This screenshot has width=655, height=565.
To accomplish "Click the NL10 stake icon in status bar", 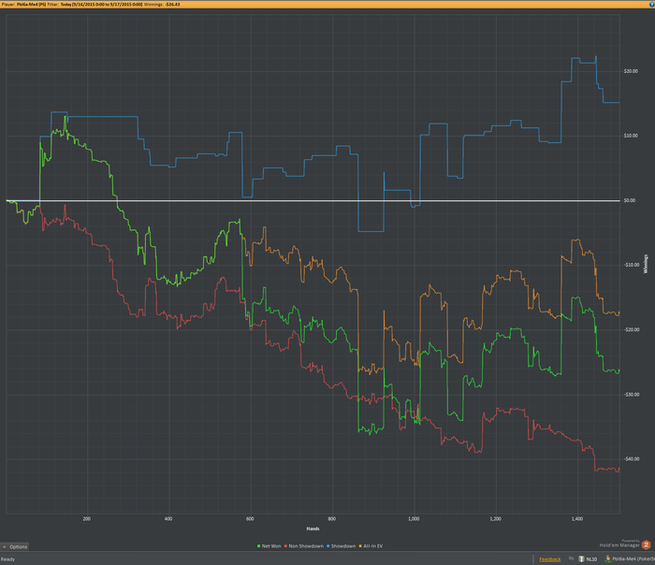I will coord(581,558).
